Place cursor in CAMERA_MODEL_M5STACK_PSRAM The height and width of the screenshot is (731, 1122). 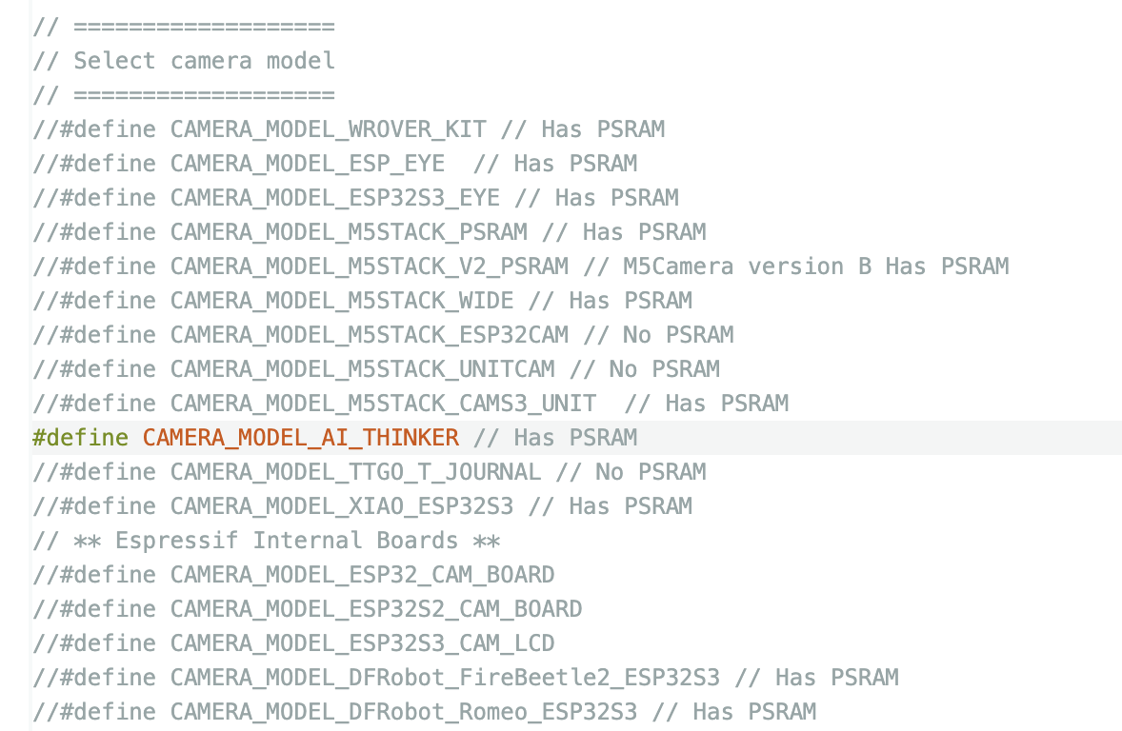point(349,232)
